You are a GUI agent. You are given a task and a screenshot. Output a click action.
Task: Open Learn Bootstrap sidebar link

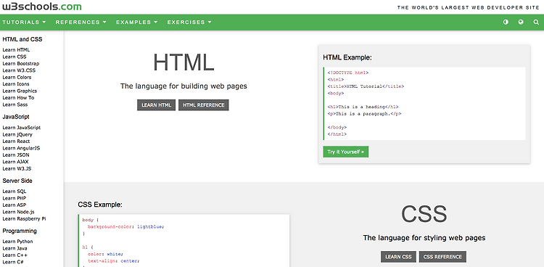pyautogui.click(x=21, y=64)
